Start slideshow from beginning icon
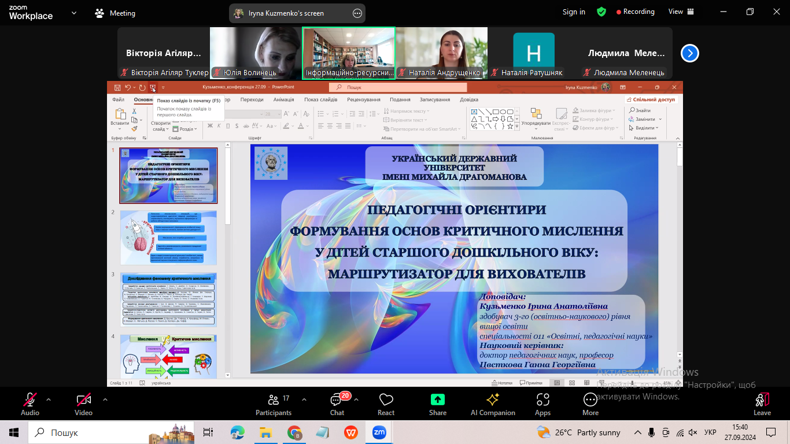This screenshot has width=790, height=444. click(153, 87)
